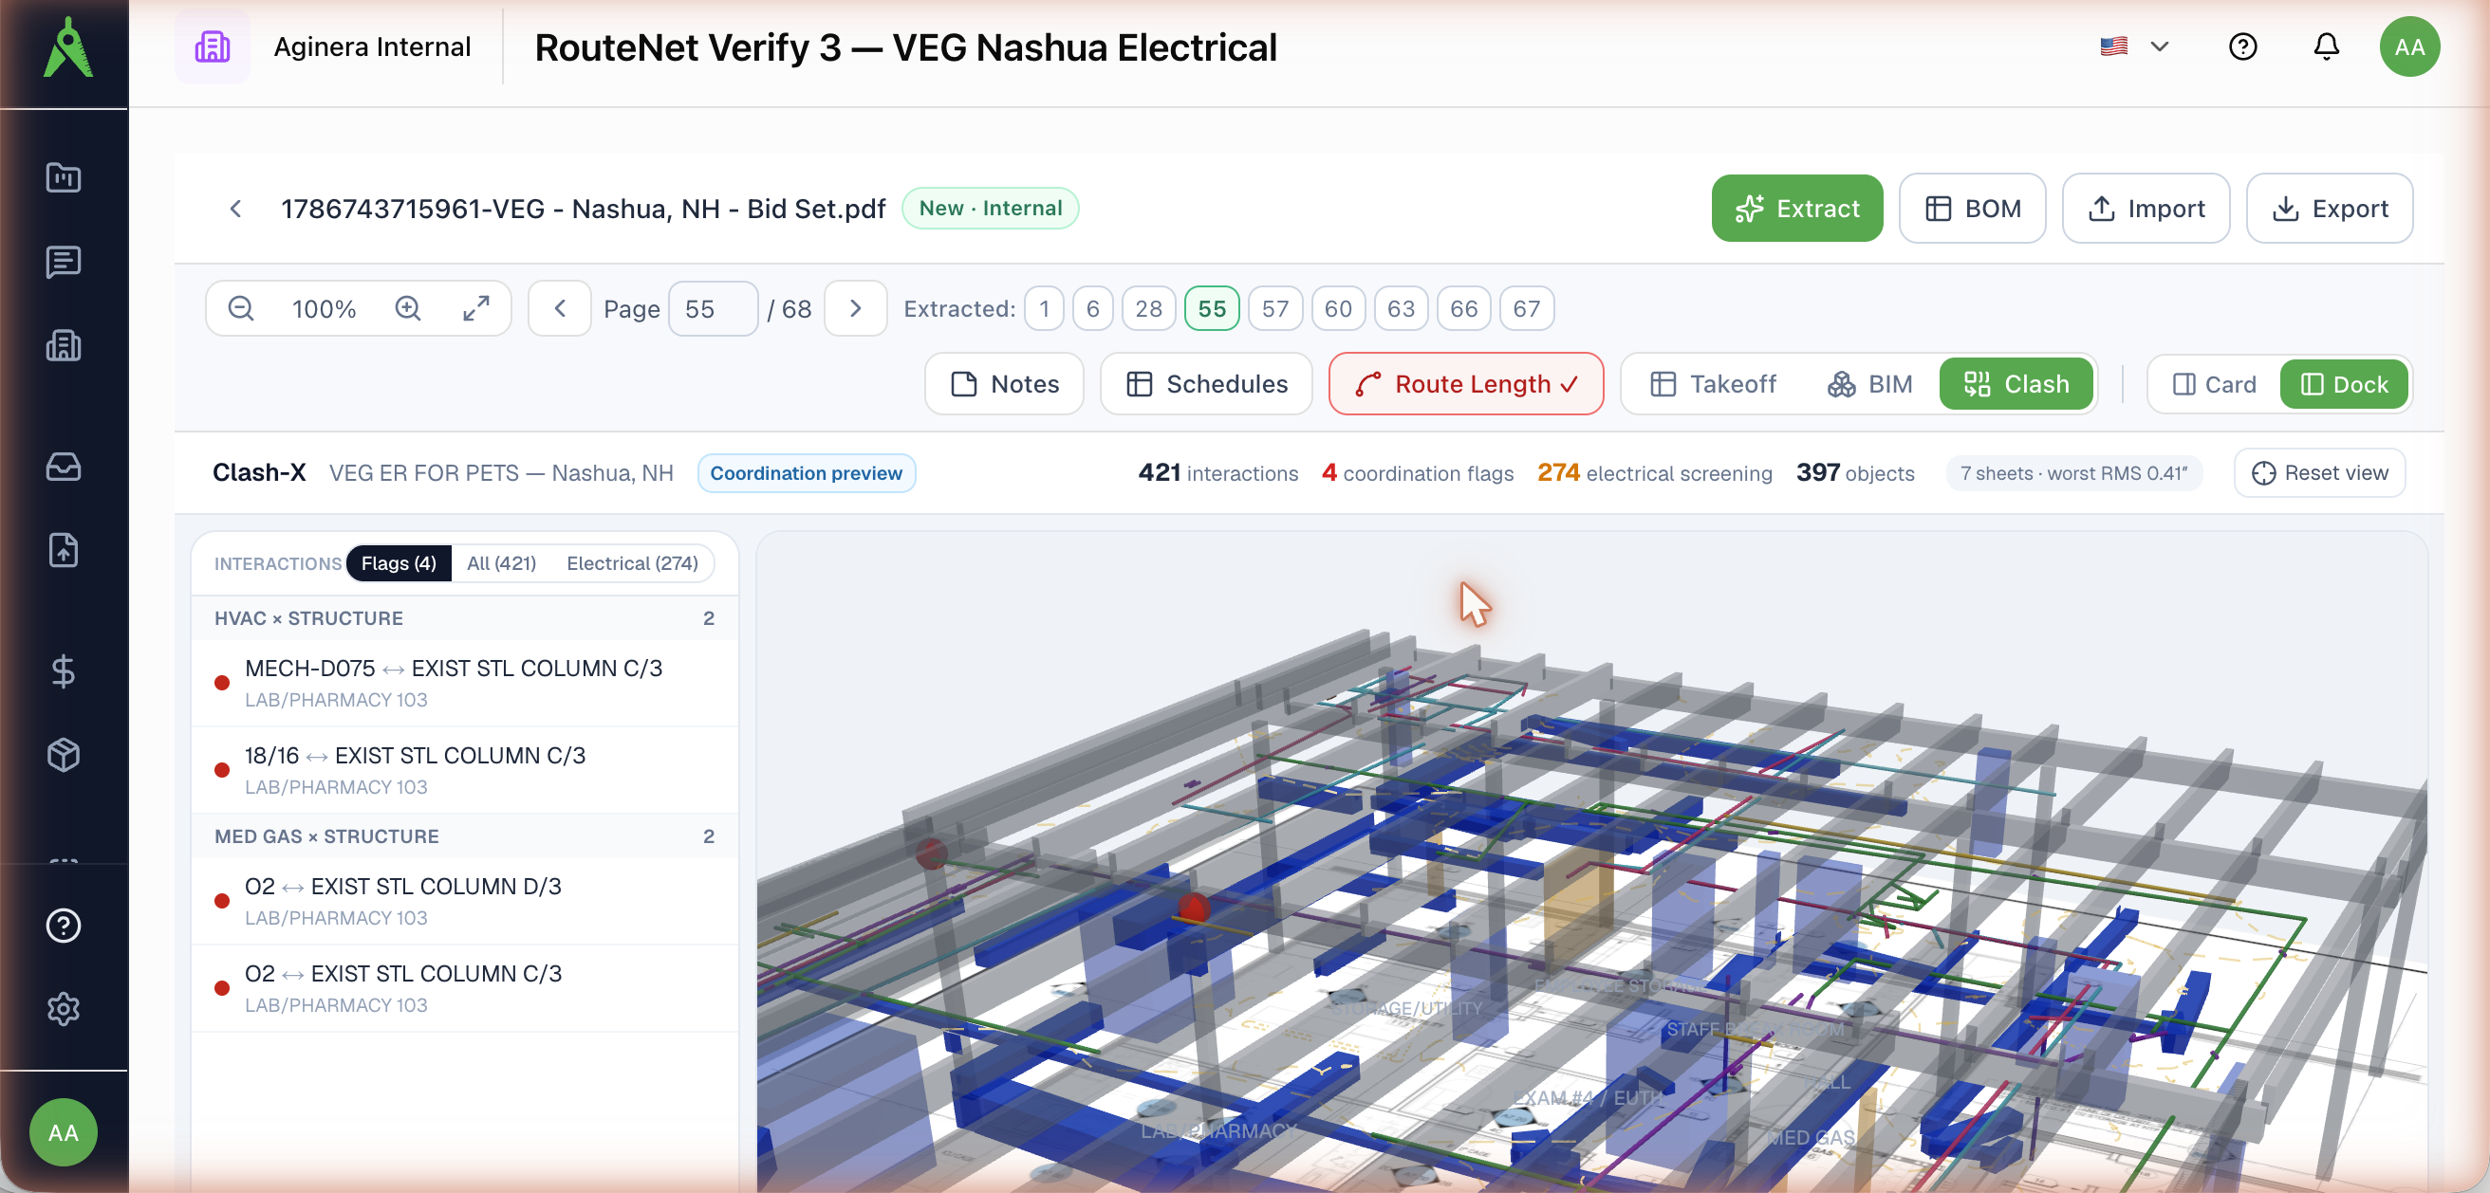
Task: Jump to extracted page 67
Action: click(x=1526, y=308)
